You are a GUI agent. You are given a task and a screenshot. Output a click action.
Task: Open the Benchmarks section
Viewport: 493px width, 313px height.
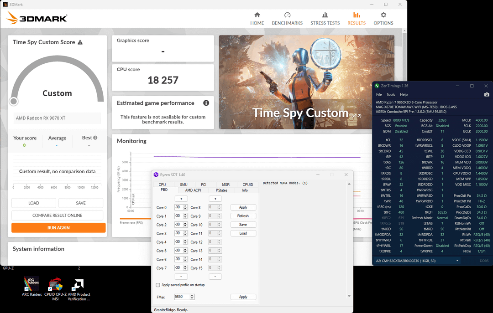(287, 18)
